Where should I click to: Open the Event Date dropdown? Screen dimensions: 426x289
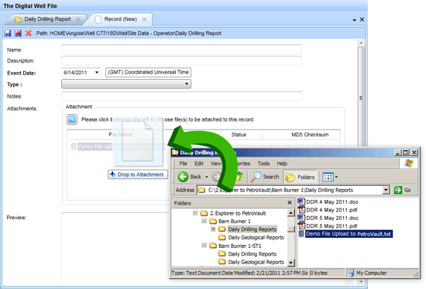97,72
